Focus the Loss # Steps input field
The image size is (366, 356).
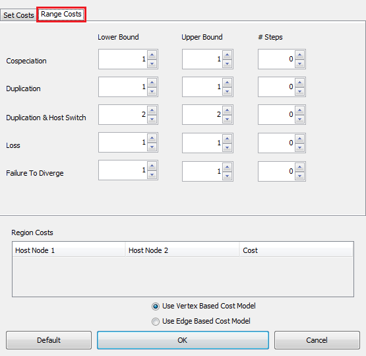(276, 143)
